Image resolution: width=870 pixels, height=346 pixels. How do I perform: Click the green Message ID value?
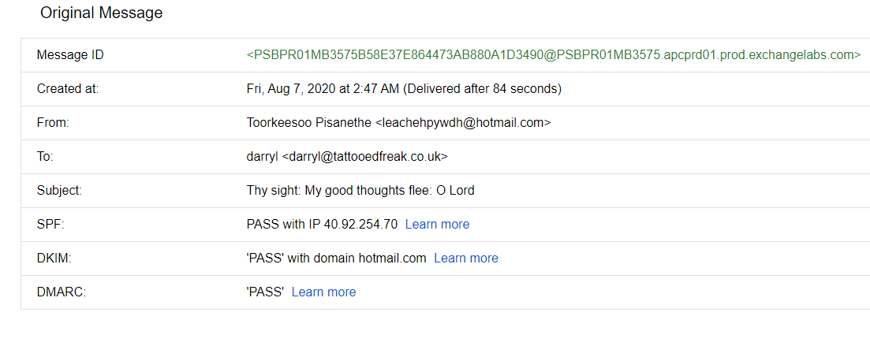click(x=554, y=55)
